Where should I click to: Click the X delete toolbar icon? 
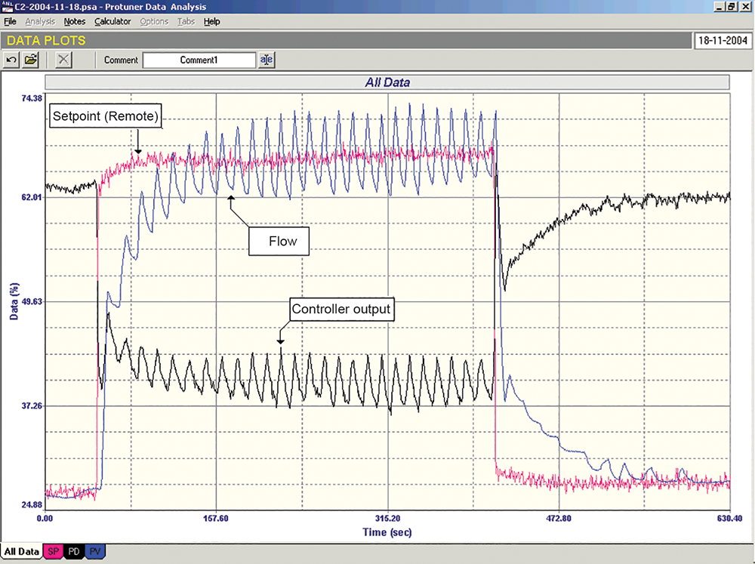pos(64,60)
